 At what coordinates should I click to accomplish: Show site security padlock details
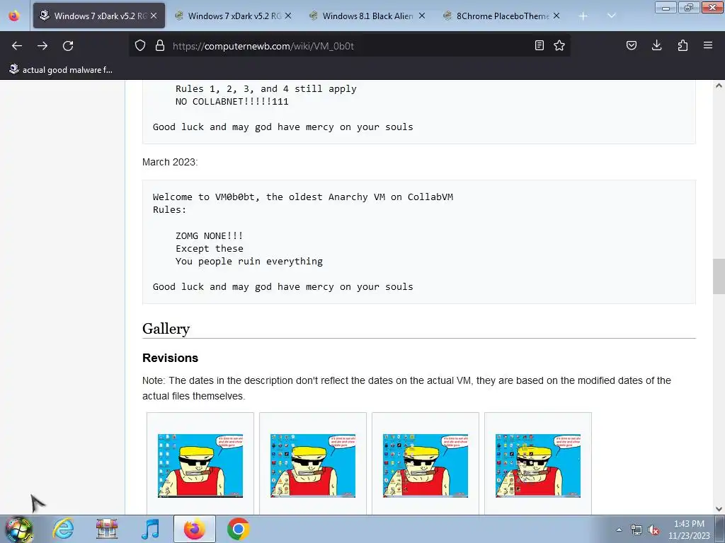click(x=160, y=46)
